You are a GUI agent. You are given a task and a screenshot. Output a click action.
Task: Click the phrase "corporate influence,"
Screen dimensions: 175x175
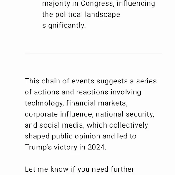pyautogui.click(x=59, y=114)
